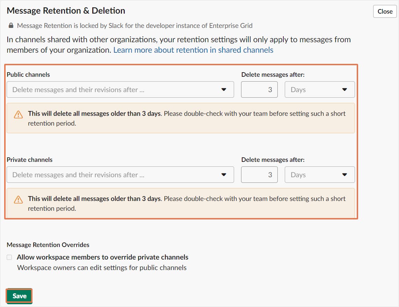
Task: Click the Message Retention & Deletion heading
Action: [x=66, y=11]
